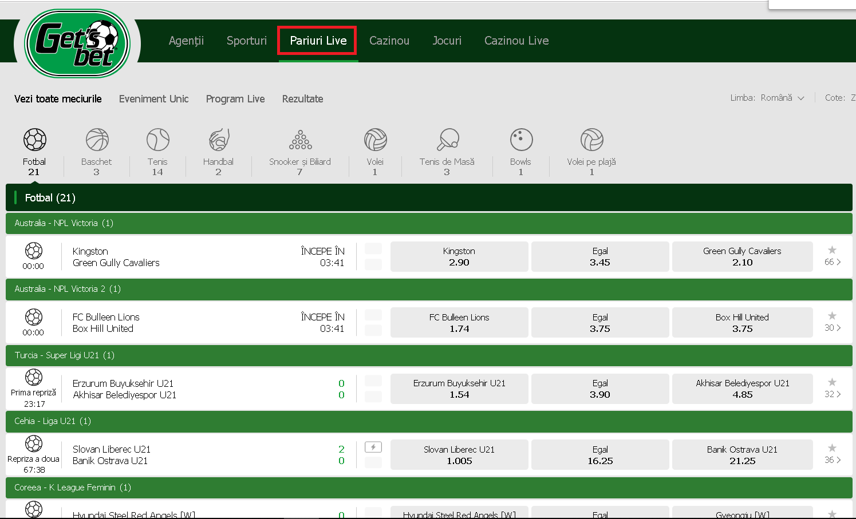The image size is (856, 519).
Task: Open the Sporturi menu item
Action: click(247, 41)
